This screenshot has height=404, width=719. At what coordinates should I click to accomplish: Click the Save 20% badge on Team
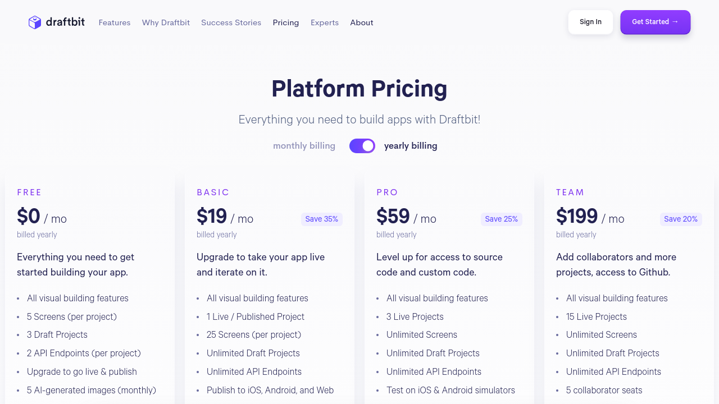click(681, 219)
